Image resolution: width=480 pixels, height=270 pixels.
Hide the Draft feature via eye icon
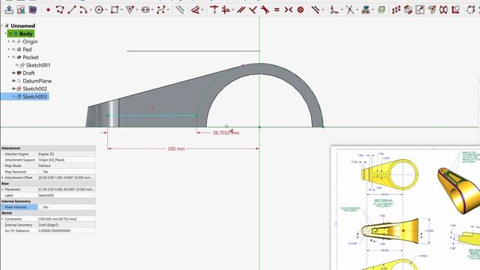pos(13,73)
